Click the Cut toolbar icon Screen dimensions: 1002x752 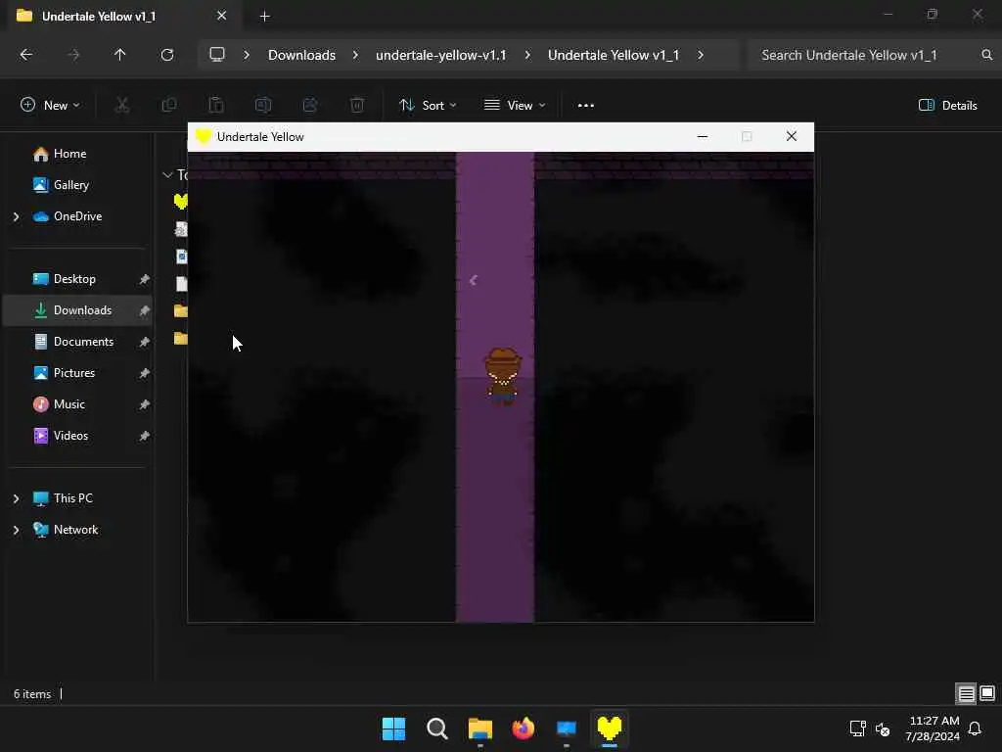click(122, 106)
